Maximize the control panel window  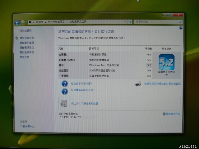click(x=171, y=15)
